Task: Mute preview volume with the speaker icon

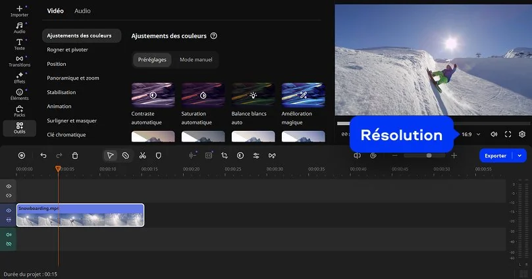Action: coord(494,134)
